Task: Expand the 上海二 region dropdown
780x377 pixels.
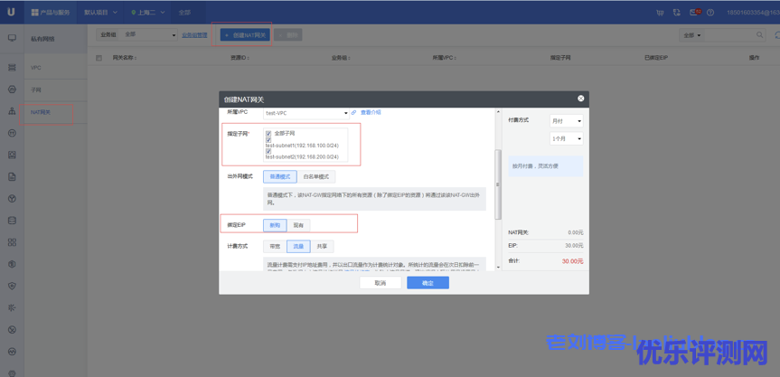Action: click(146, 13)
